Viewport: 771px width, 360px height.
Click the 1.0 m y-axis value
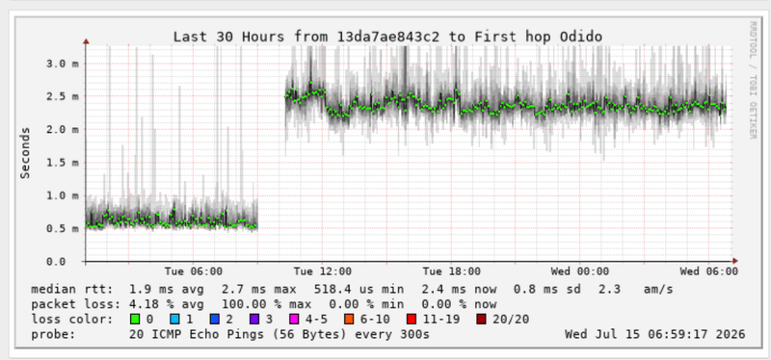[62, 195]
